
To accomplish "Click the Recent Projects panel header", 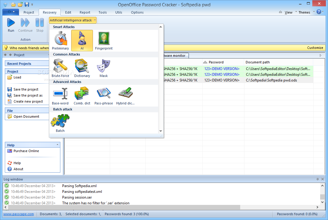I will click(27, 64).
